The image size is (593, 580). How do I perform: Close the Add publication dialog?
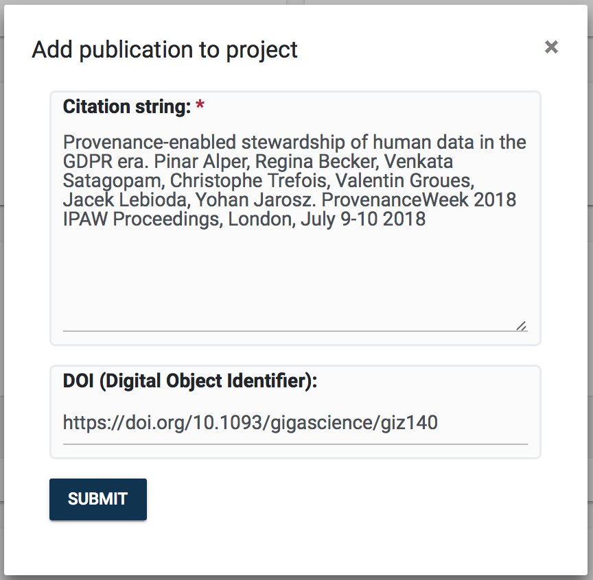click(551, 47)
